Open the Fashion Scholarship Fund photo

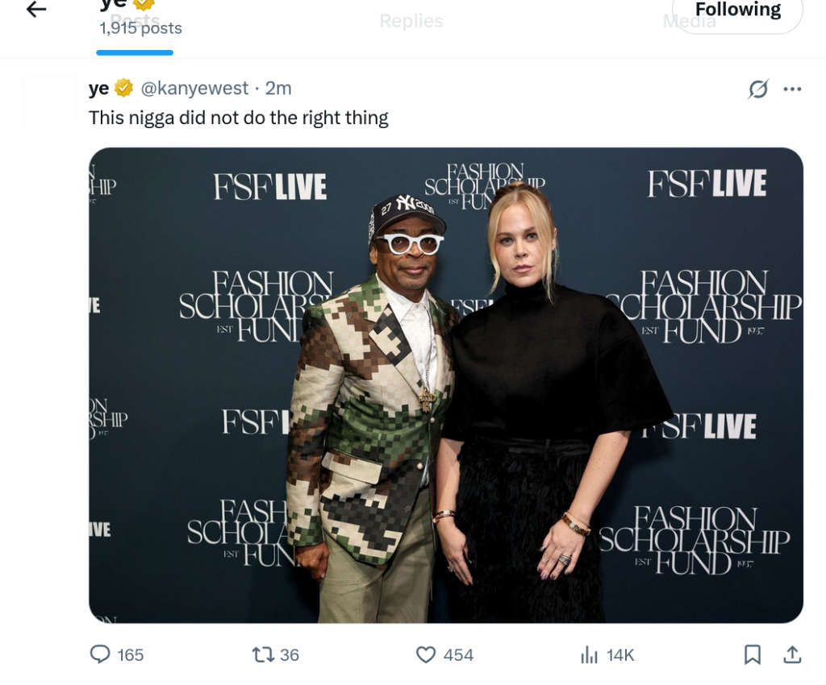(445, 384)
